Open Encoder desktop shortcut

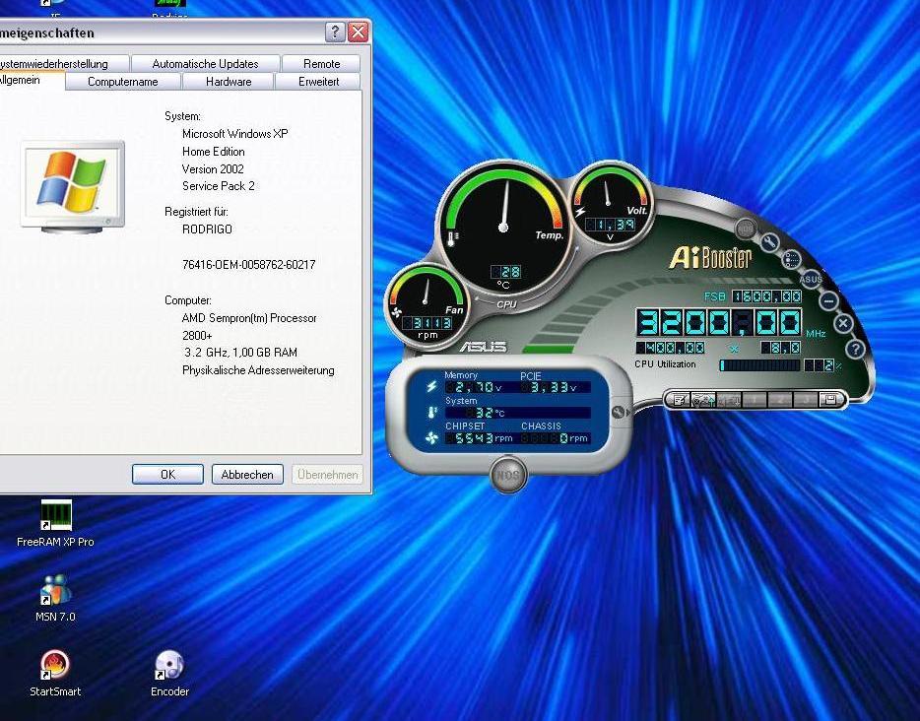point(169,674)
